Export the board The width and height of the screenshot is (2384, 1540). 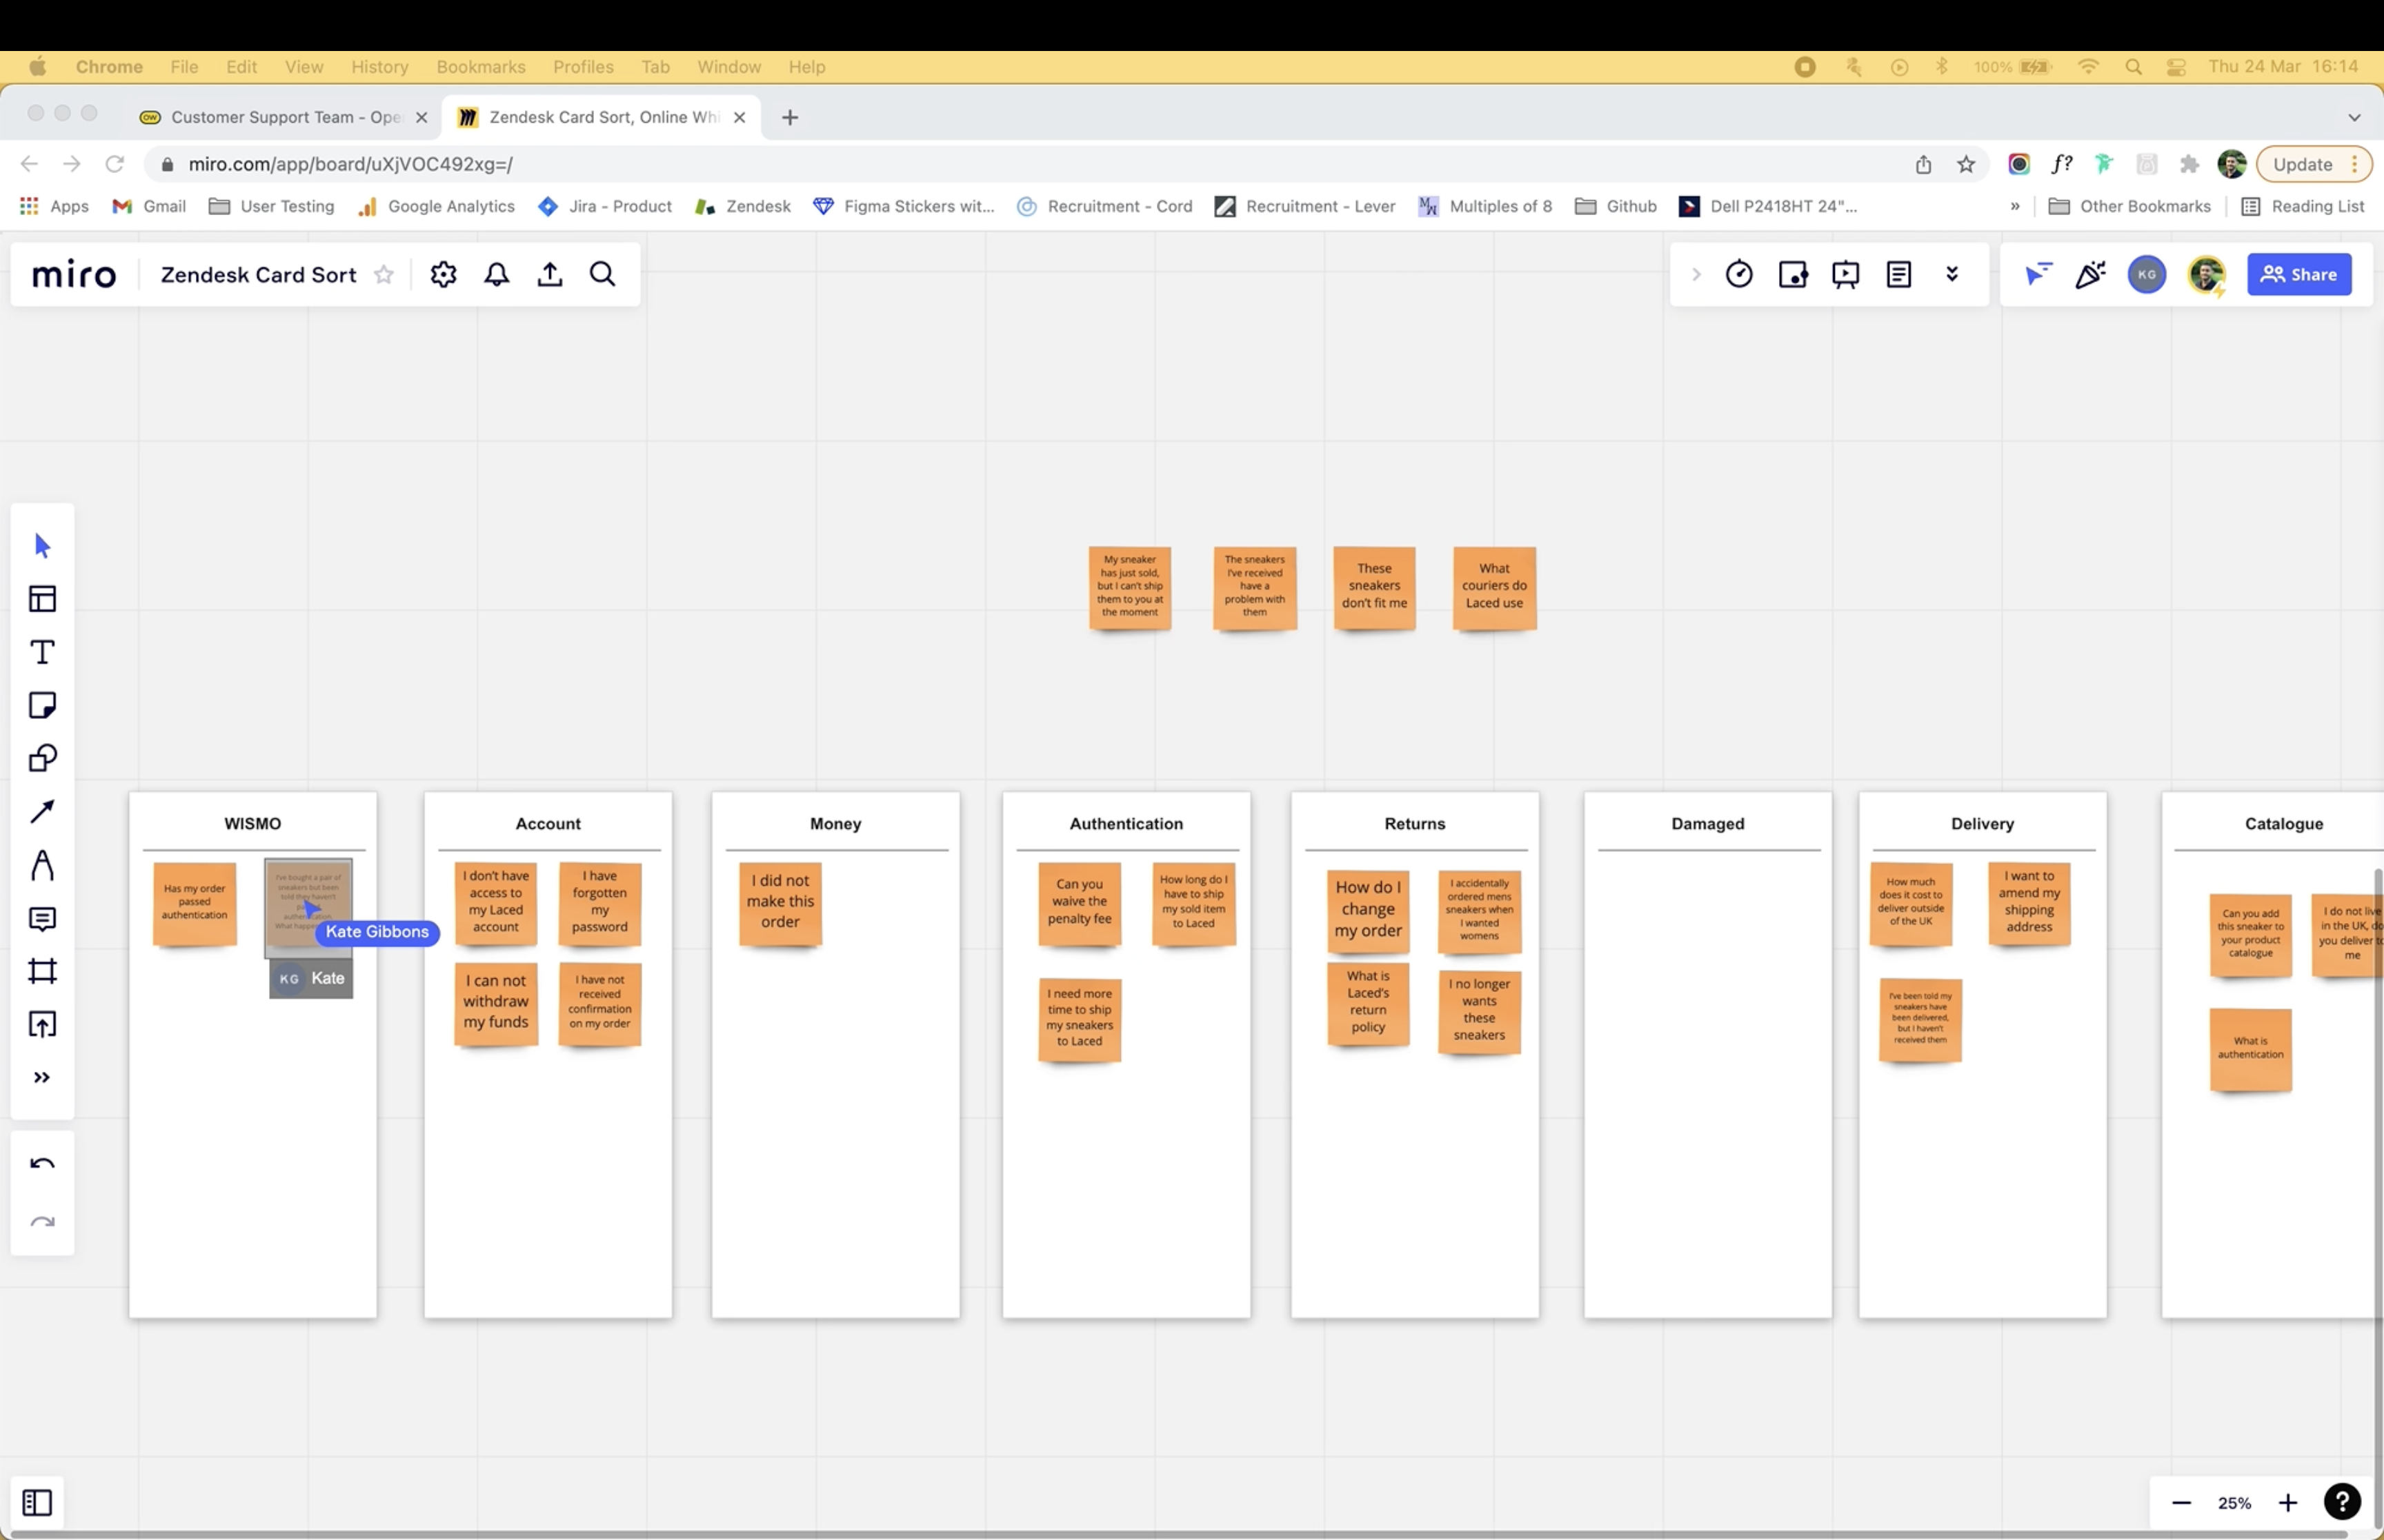tap(549, 274)
